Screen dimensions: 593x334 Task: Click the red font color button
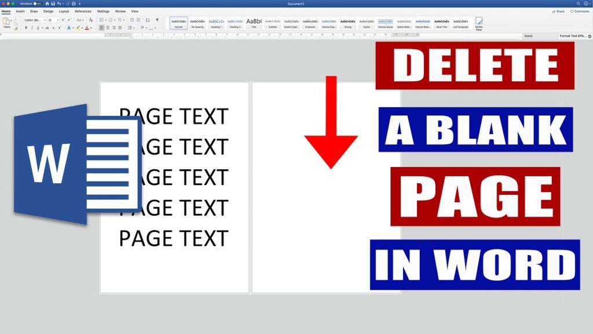(x=87, y=28)
